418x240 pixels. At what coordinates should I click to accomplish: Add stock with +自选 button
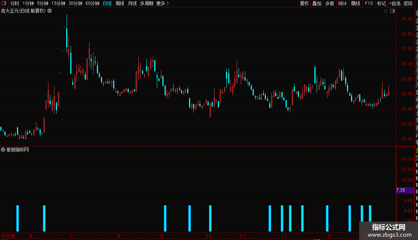pos(395,3)
